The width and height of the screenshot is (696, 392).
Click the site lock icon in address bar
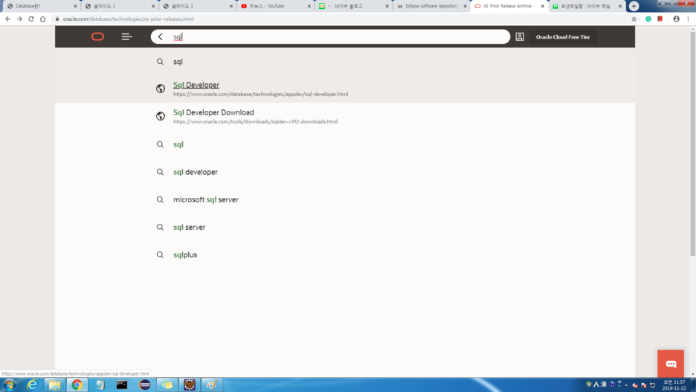(x=57, y=19)
